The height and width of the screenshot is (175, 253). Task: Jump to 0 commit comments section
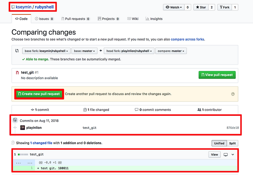(x=153, y=110)
